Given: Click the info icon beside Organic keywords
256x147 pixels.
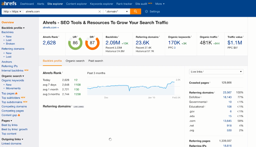Looking at the screenshot, I should tap(191, 36).
